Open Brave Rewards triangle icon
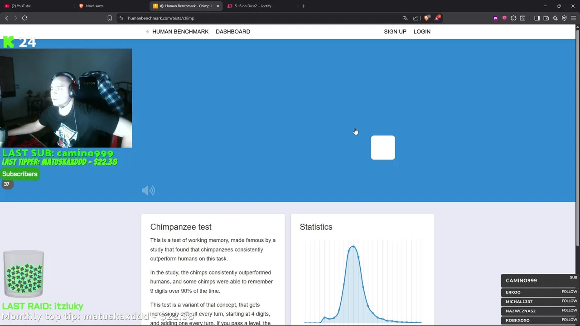 tap(437, 18)
